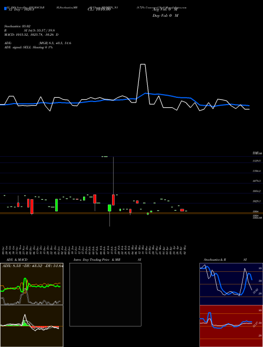Click the '1079.3' price axis label

[x=257, y=181]
